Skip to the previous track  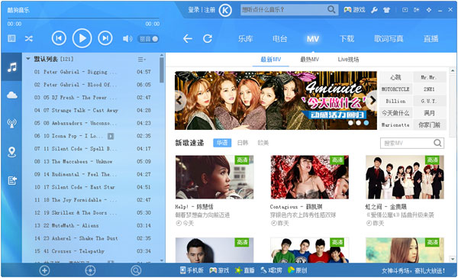point(59,38)
